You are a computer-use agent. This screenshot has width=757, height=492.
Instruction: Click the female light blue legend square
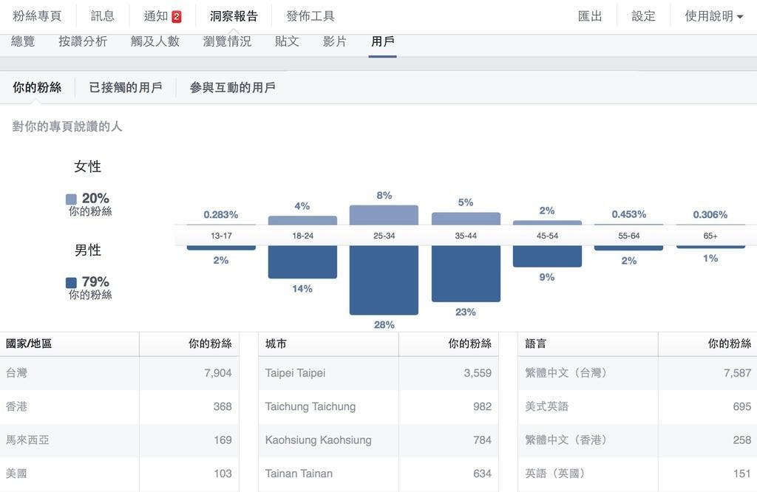click(x=71, y=199)
